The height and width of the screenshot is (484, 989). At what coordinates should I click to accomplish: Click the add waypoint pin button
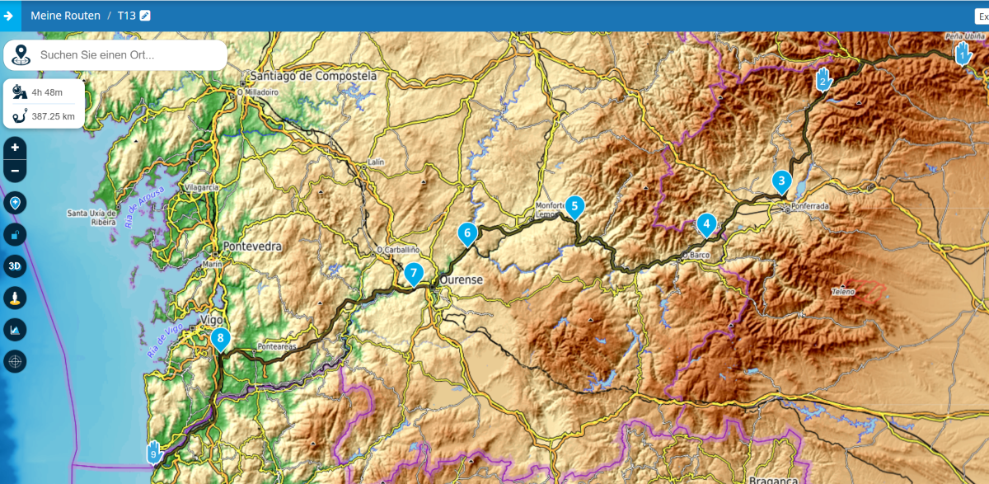(15, 204)
